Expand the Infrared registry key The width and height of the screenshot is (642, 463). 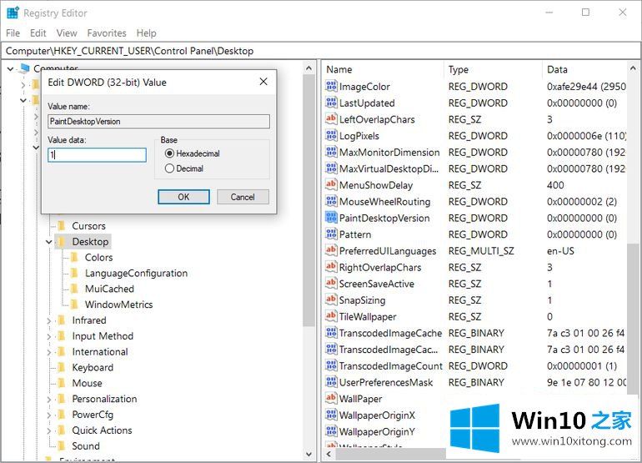48,320
